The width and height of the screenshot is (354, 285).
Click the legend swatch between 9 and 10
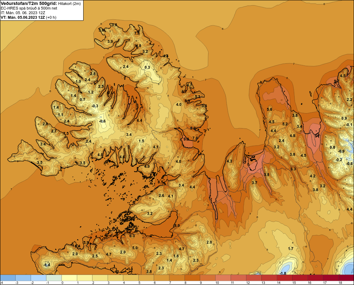(x=208, y=278)
